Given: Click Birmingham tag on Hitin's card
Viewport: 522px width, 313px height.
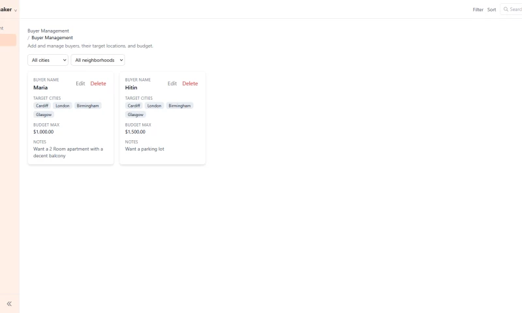Looking at the screenshot, I should tap(179, 106).
